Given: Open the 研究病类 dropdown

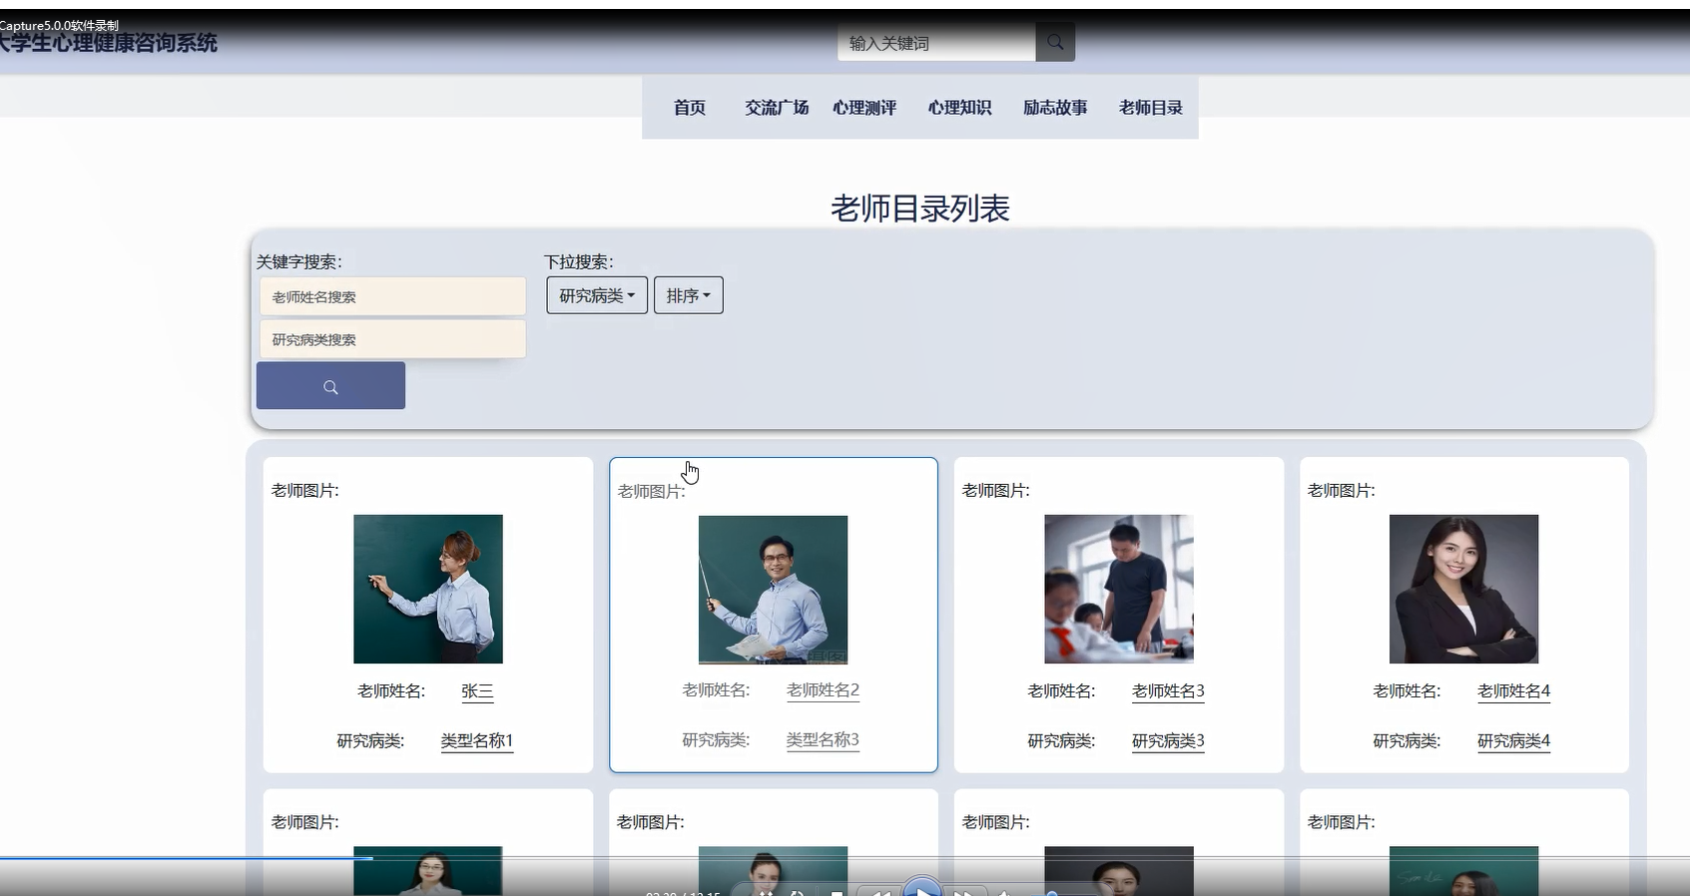Looking at the screenshot, I should (x=597, y=295).
